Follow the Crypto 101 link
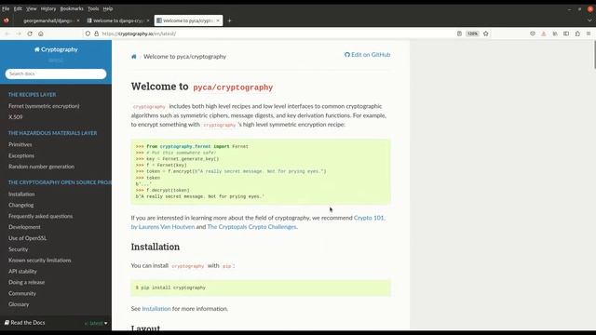Viewport: 596px width, 335px height. click(x=369, y=218)
